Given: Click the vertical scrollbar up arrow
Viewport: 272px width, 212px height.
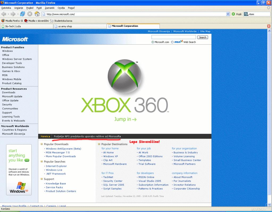Looking at the screenshot, I should [269, 31].
